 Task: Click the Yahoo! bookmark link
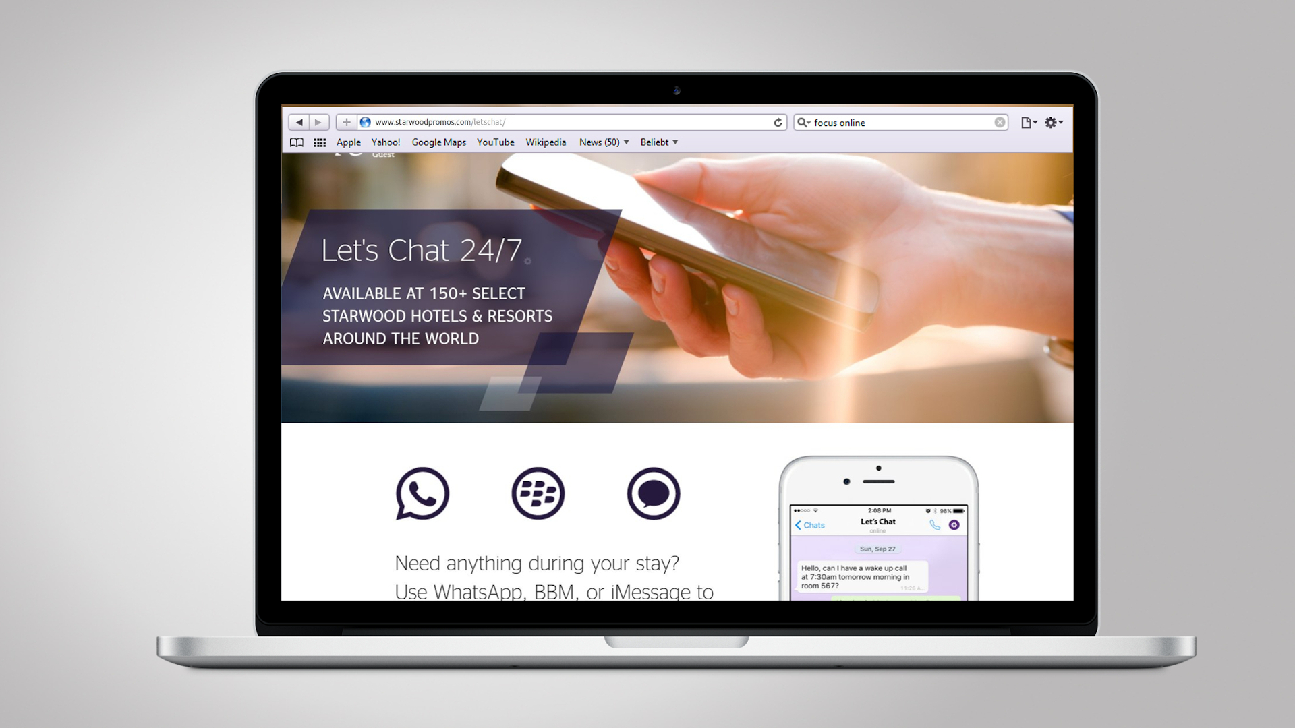pyautogui.click(x=386, y=142)
